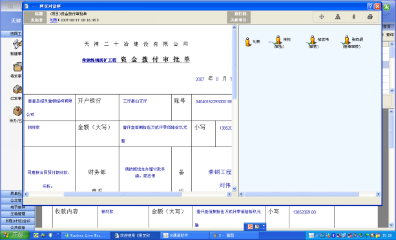The image size is (396, 240).
Task: Open the 新建事项 sidebar icon
Action: (17, 45)
